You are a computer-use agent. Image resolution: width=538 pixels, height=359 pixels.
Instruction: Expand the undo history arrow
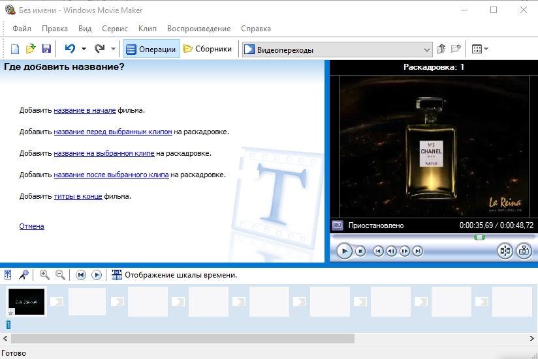pyautogui.click(x=84, y=49)
